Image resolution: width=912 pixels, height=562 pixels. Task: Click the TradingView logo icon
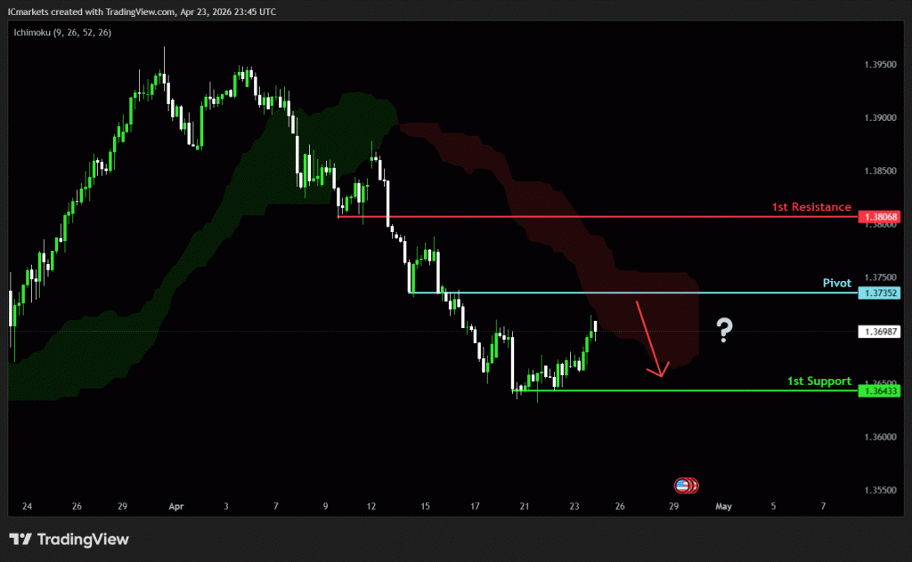pos(21,540)
